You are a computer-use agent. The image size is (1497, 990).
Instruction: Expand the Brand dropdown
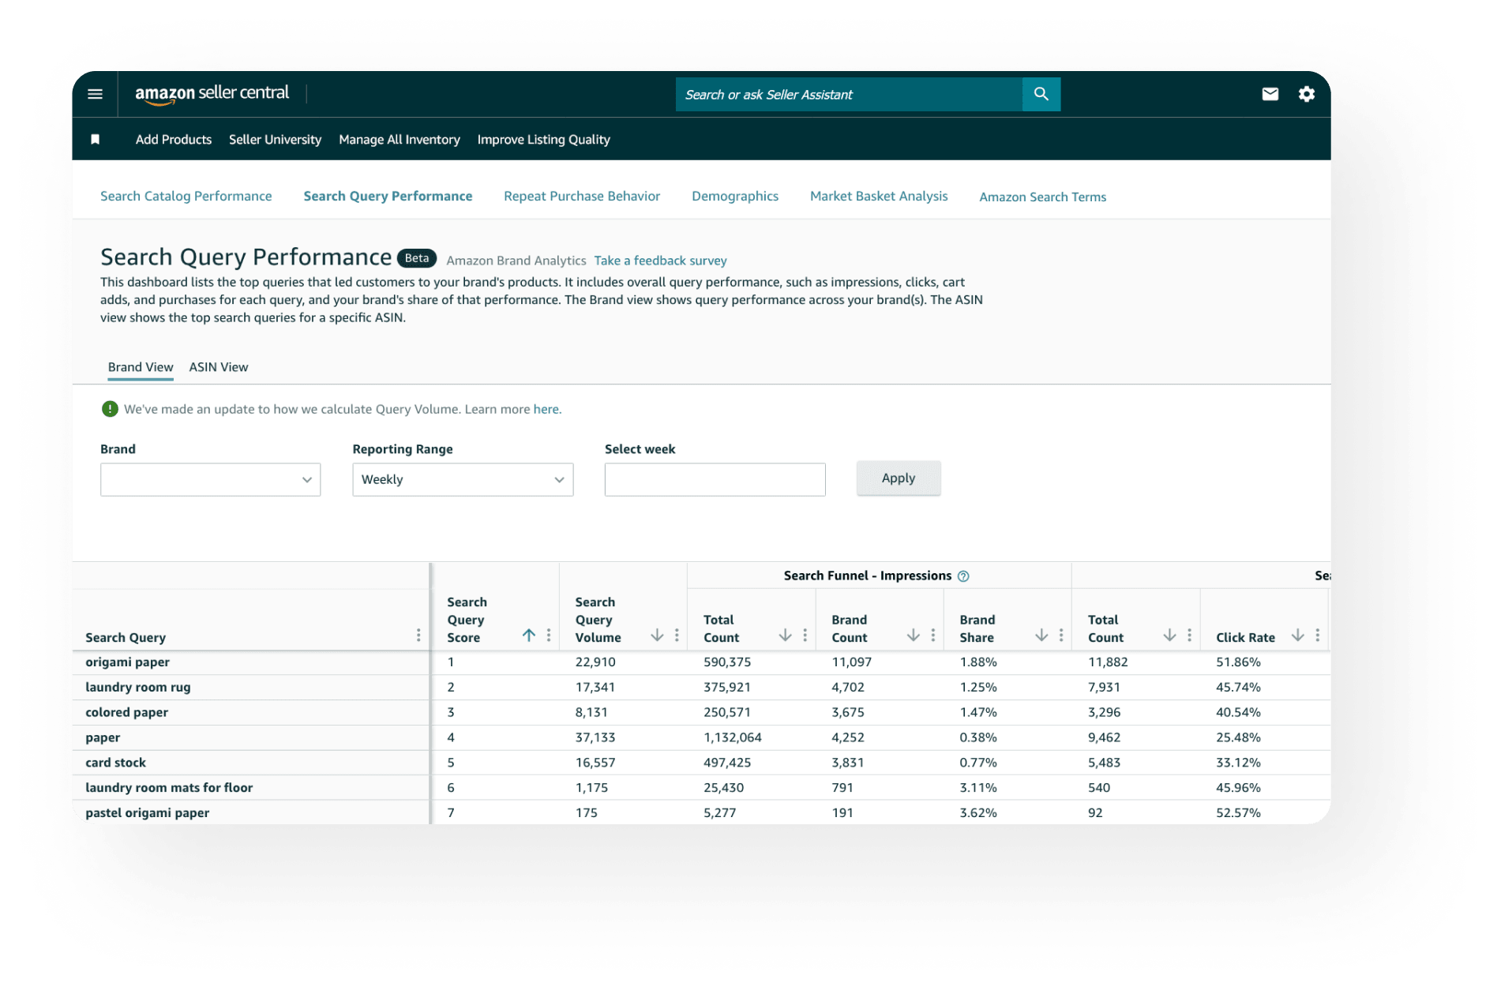click(x=210, y=479)
